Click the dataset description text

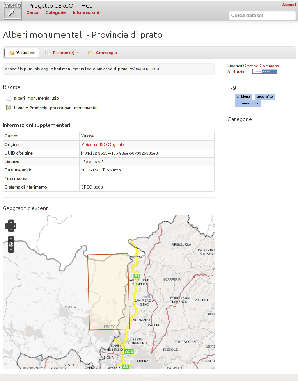(82, 69)
